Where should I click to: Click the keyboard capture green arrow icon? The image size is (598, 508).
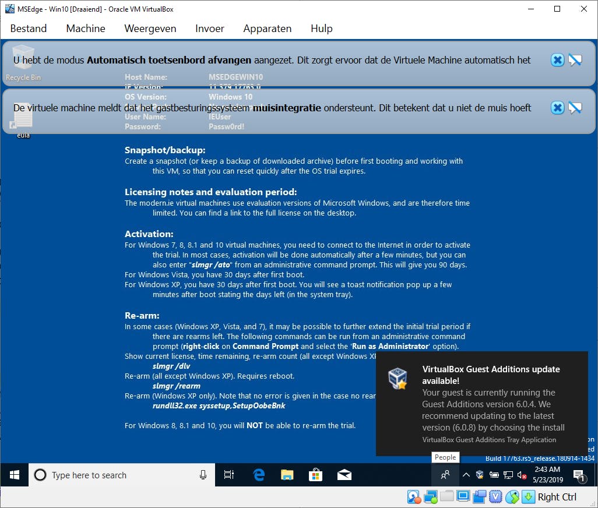pyautogui.click(x=528, y=496)
